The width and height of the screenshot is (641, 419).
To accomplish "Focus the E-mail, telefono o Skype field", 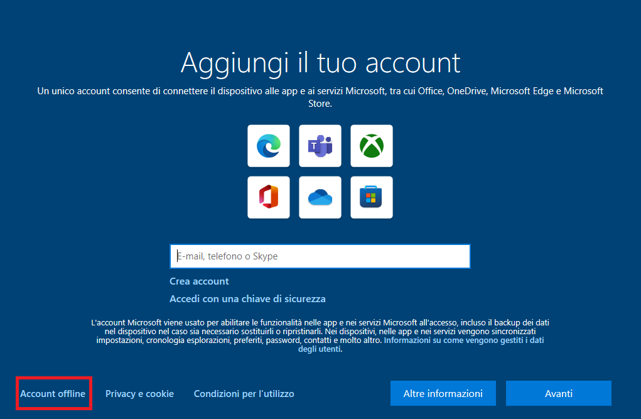I will point(320,256).
